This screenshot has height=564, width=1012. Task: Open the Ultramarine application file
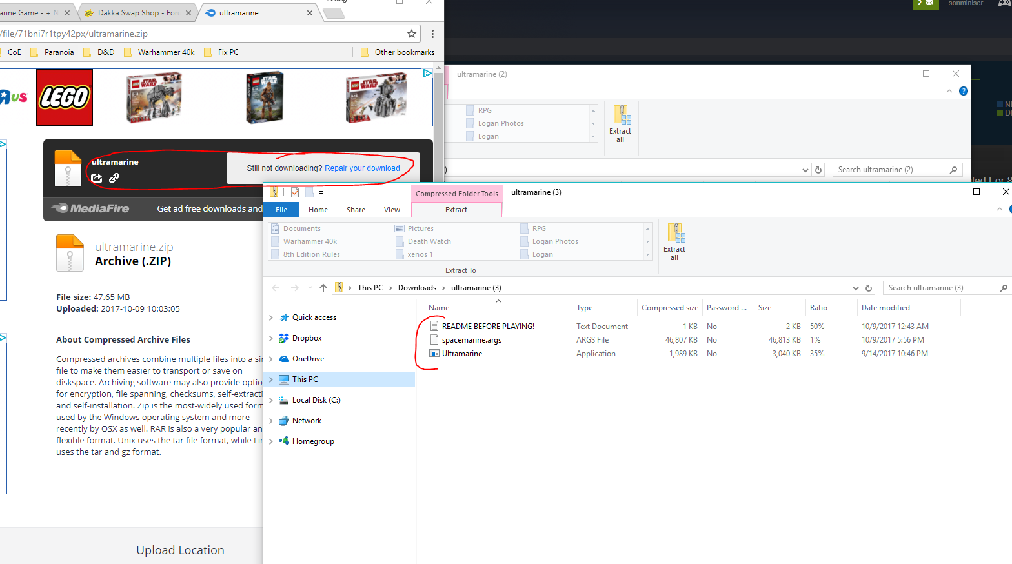[x=462, y=354]
